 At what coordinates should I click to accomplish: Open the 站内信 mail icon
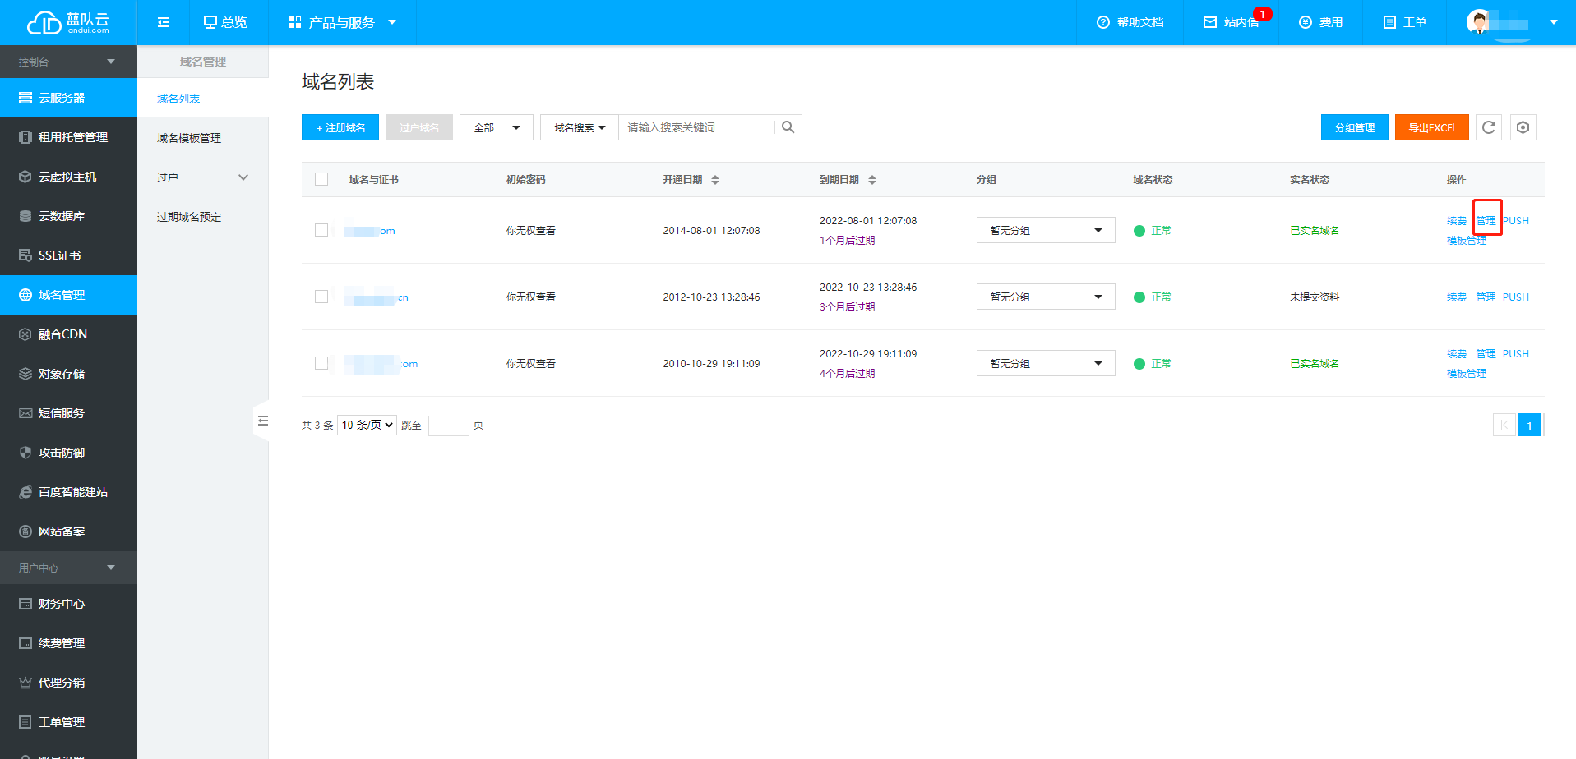(x=1210, y=22)
